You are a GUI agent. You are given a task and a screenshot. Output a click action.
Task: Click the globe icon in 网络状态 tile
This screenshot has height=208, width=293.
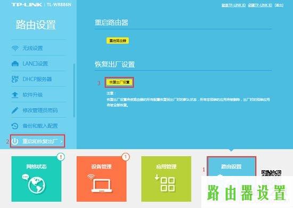[36, 185]
